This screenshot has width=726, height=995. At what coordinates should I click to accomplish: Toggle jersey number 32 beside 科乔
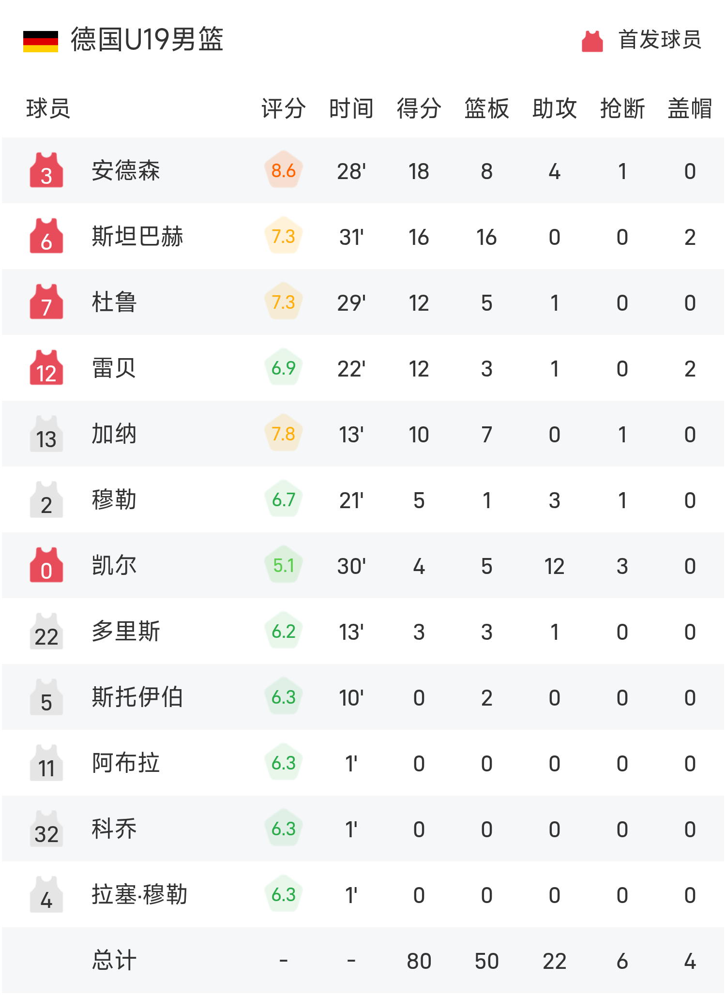click(46, 829)
